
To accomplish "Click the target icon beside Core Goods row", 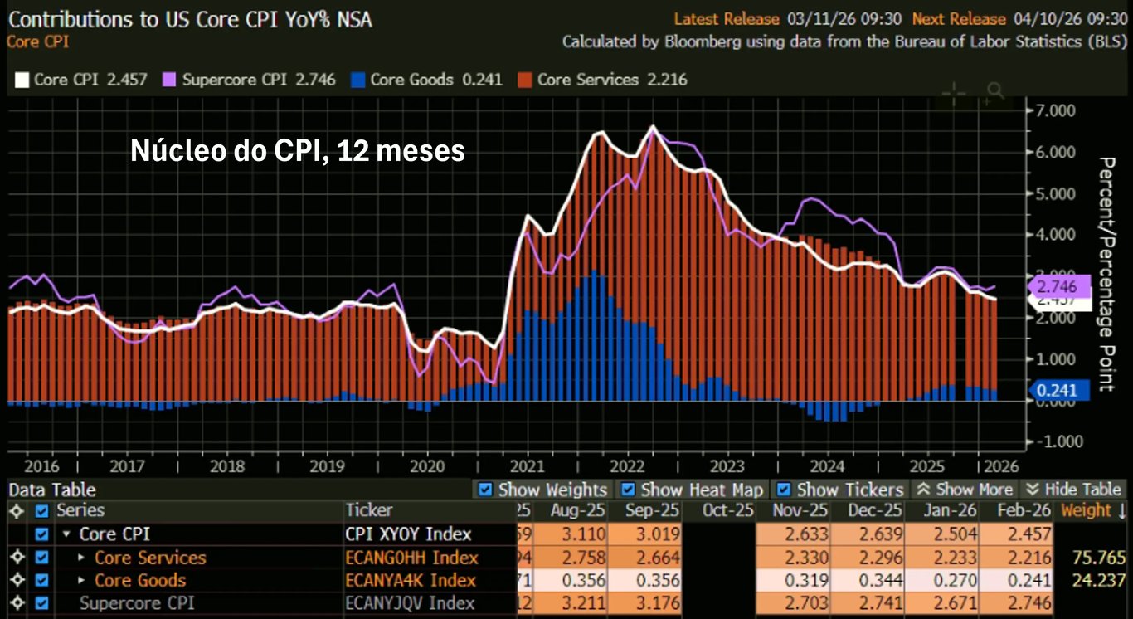I will (14, 580).
